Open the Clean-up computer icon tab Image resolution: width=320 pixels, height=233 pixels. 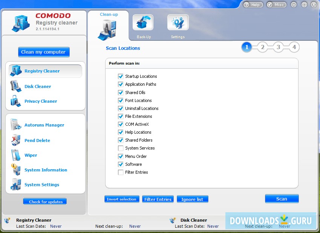[x=107, y=29]
